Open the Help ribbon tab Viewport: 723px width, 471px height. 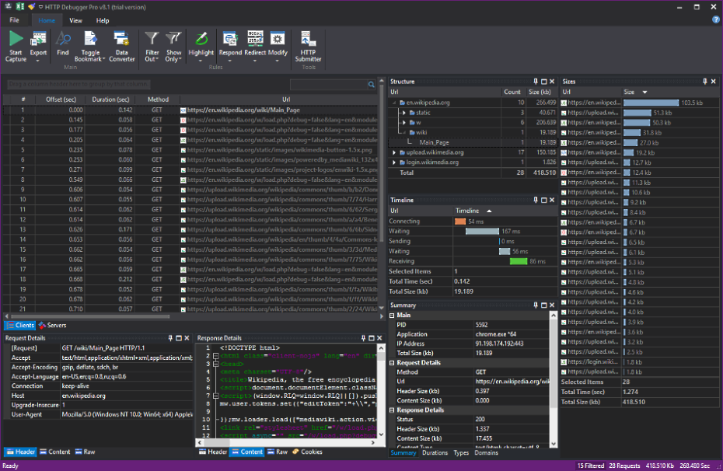point(103,20)
